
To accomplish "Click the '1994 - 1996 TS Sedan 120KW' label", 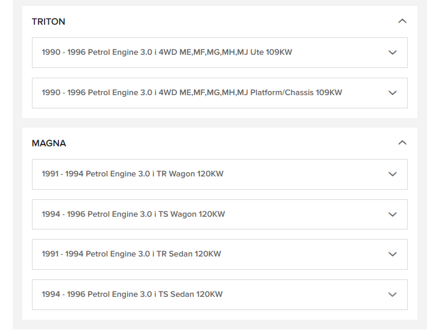I will point(132,294).
